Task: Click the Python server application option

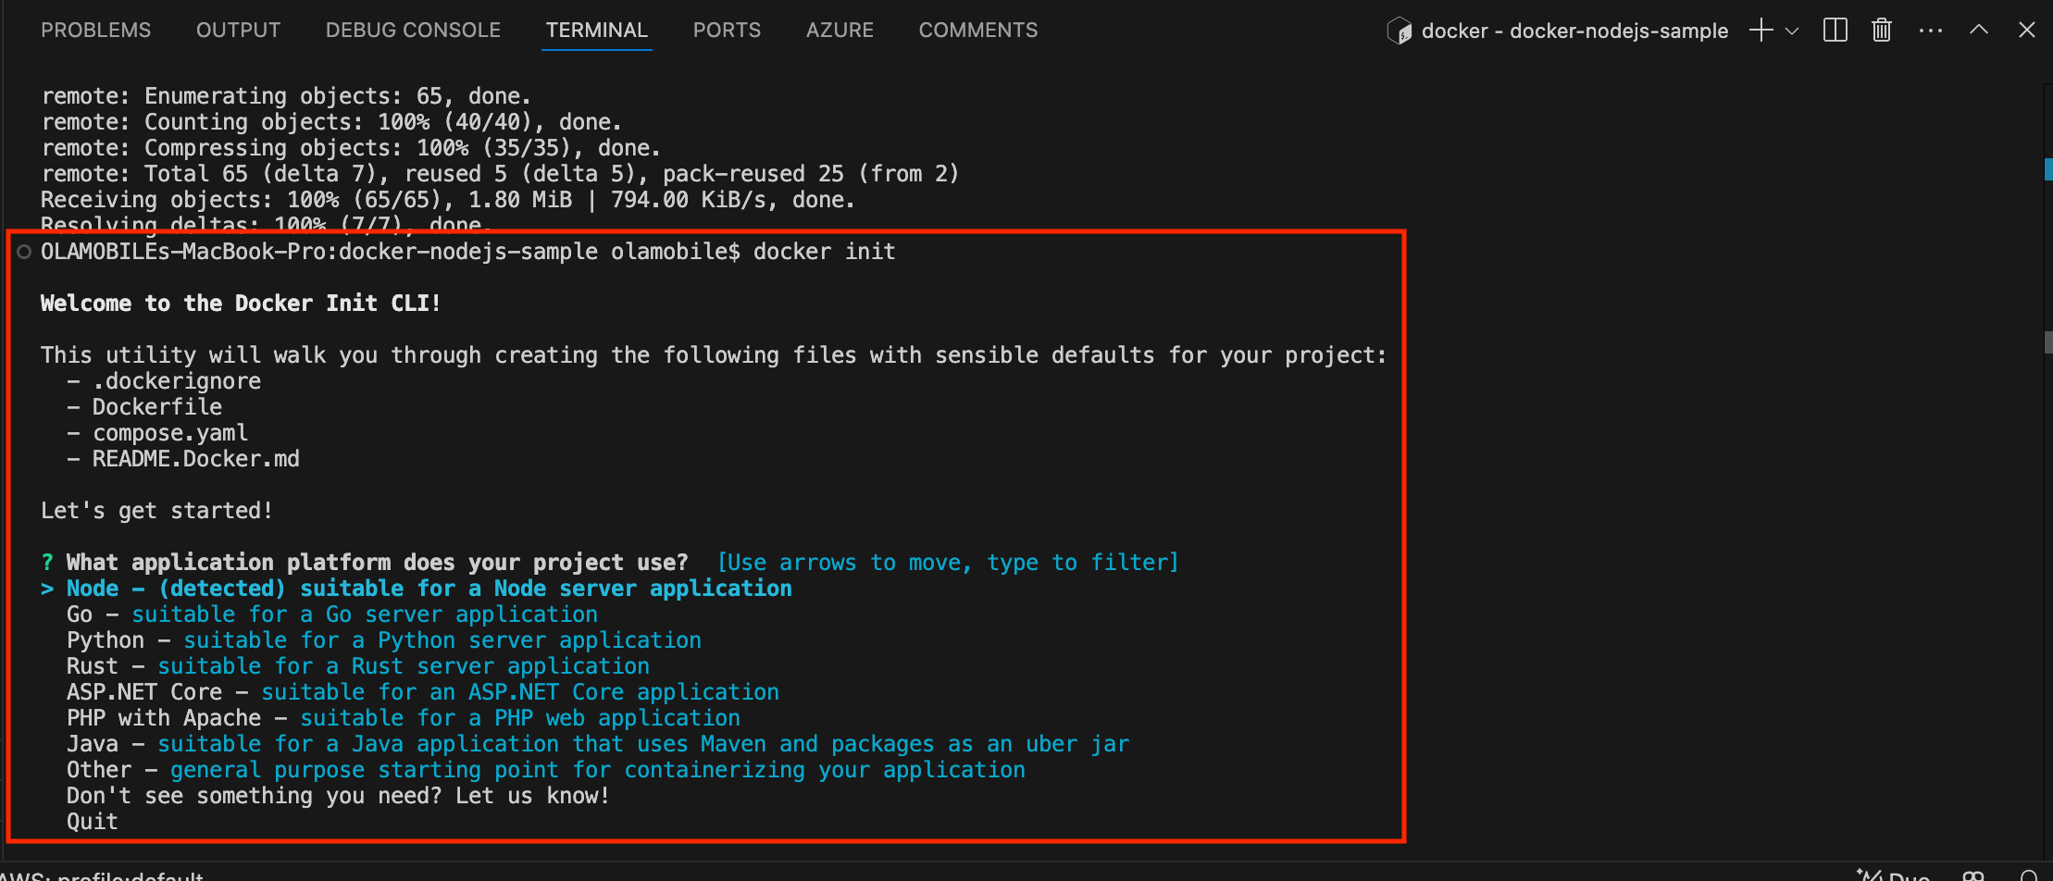Action: pyautogui.click(x=384, y=640)
